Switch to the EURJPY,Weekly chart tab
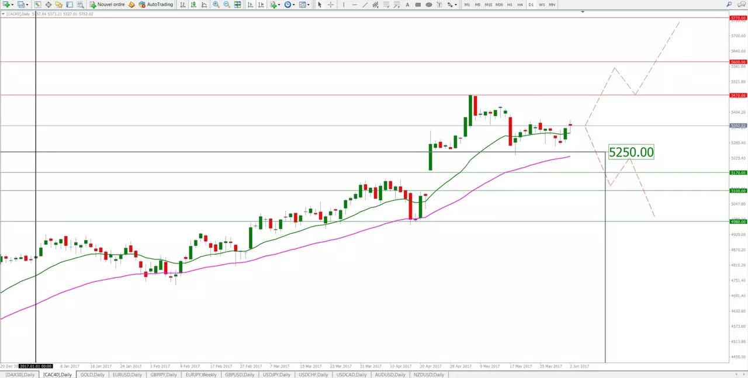The width and height of the screenshot is (748, 378). (x=200, y=374)
